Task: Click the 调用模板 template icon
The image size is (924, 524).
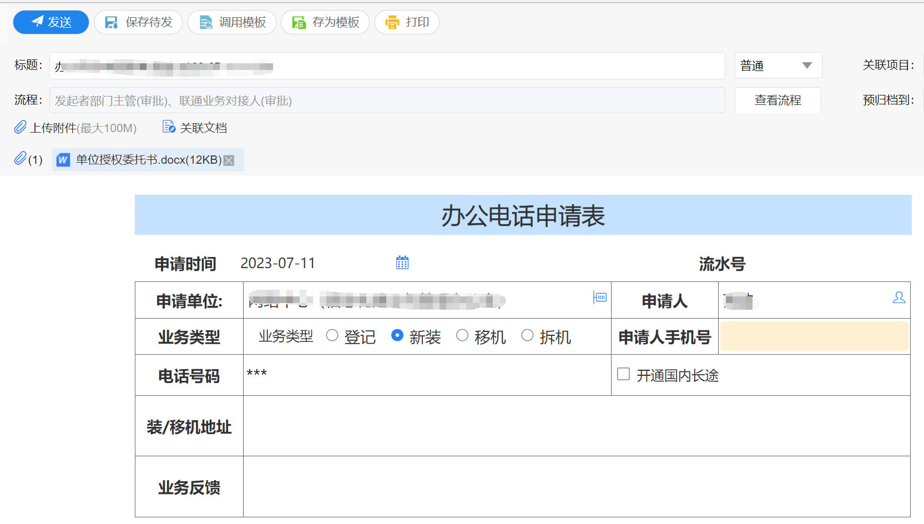Action: (205, 22)
